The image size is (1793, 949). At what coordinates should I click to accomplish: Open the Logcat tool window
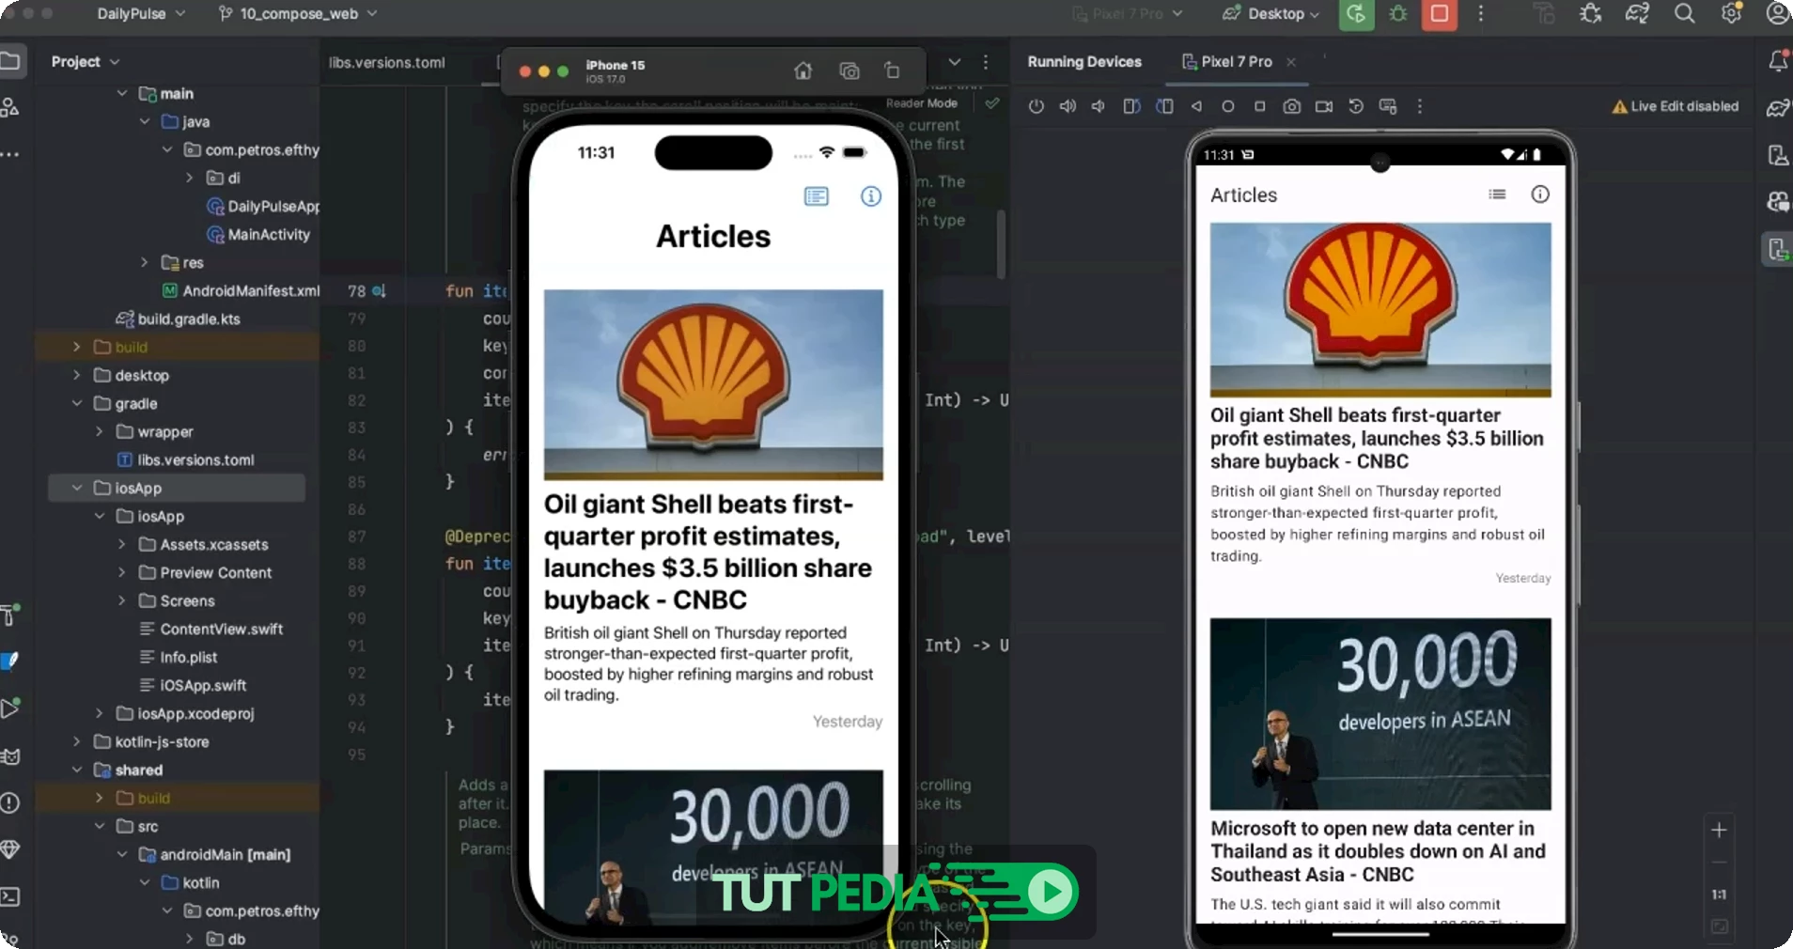coord(10,755)
